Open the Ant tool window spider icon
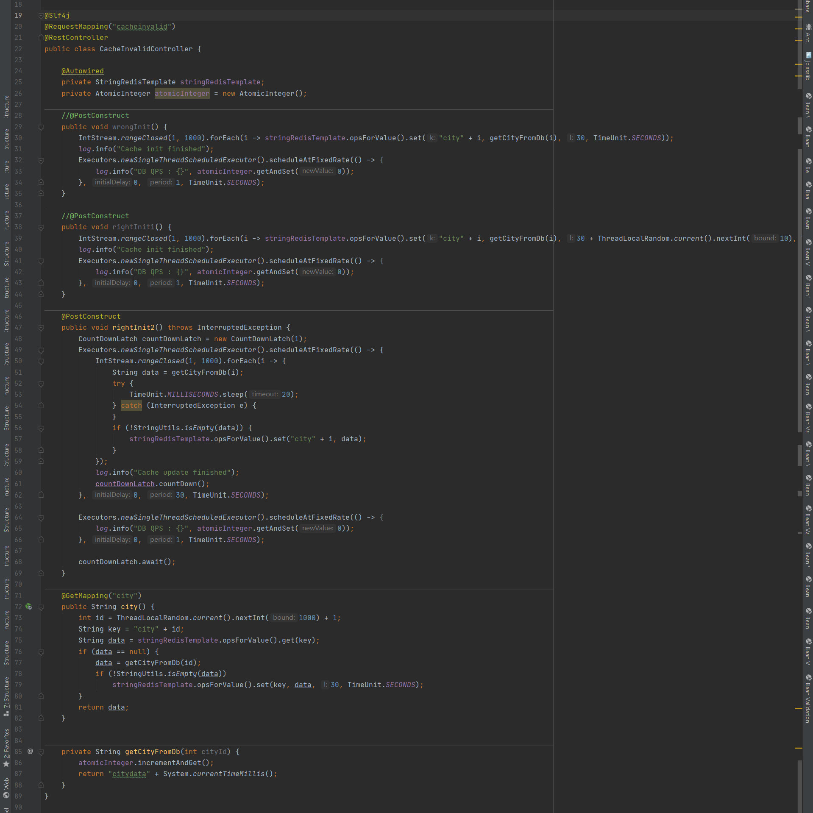813x813 pixels. 808,27
